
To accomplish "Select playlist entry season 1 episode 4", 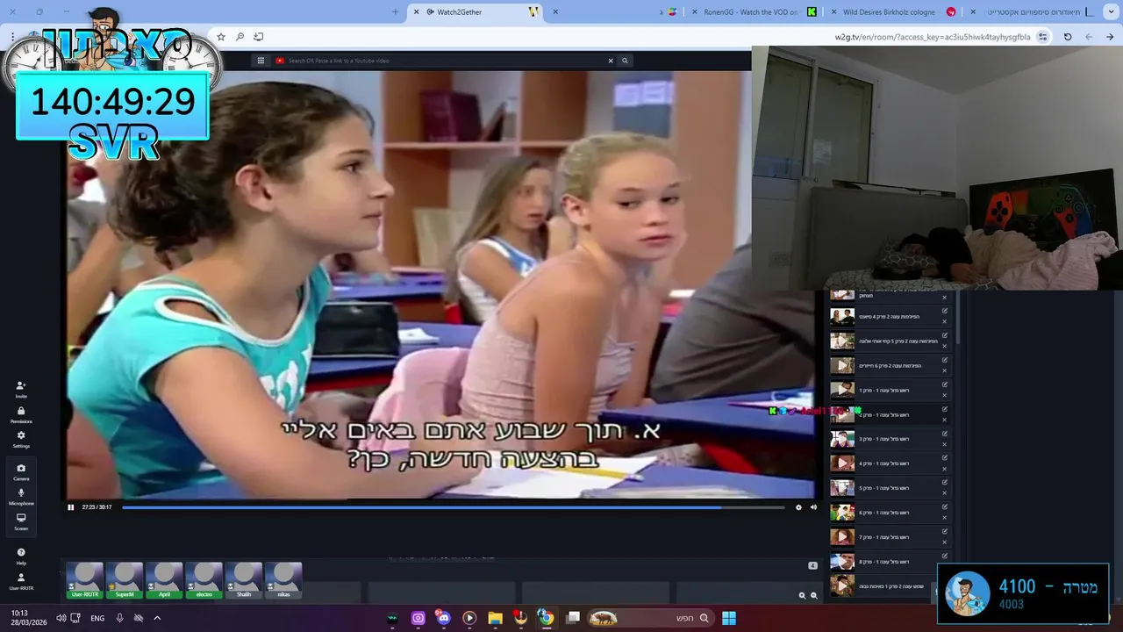I will click(891, 463).
